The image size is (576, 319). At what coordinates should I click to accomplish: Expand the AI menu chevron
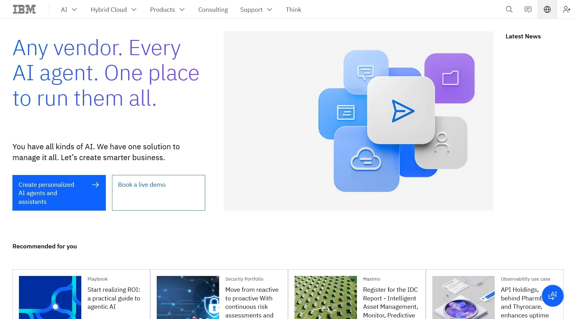coord(74,10)
